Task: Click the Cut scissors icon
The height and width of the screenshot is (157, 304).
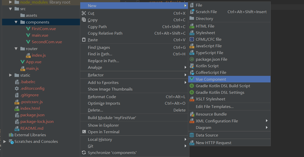Action: (84, 13)
